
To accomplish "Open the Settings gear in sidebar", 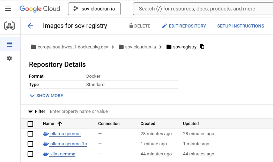I will [x=9, y=58].
